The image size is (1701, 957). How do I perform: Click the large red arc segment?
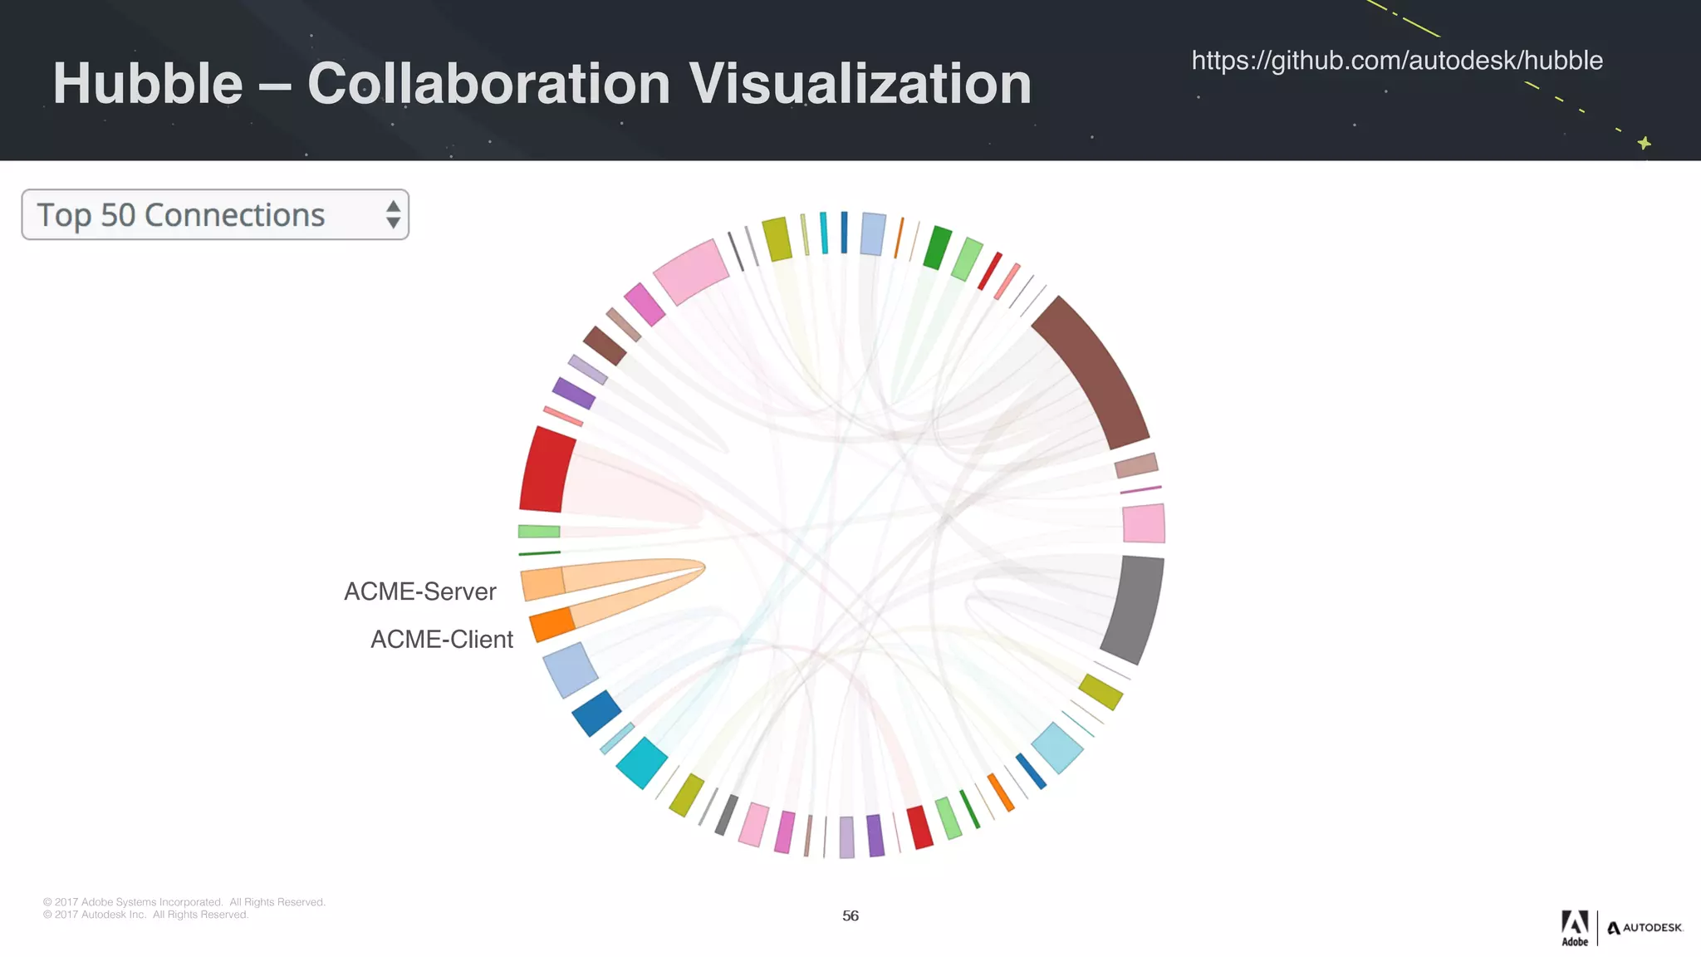pyautogui.click(x=547, y=469)
